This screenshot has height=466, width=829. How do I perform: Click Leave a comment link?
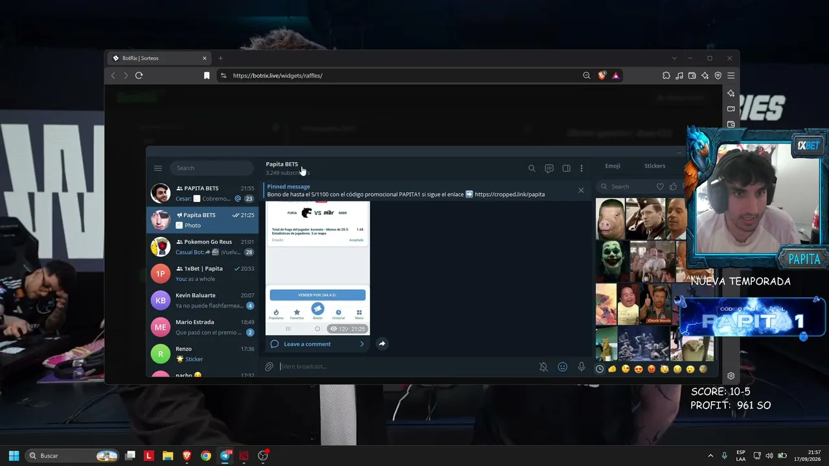tap(307, 344)
